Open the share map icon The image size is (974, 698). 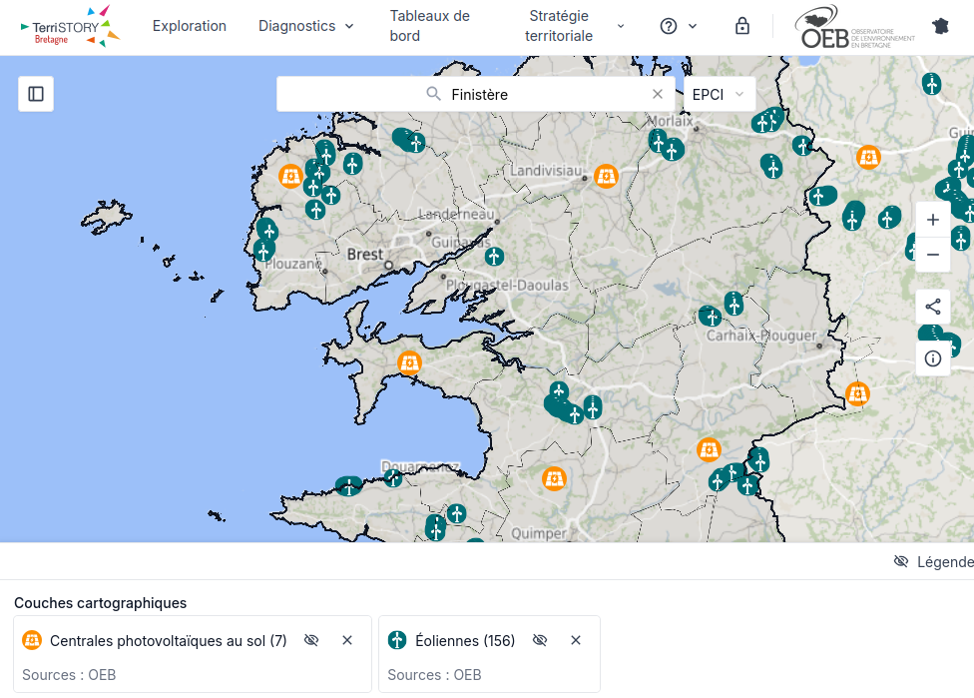933,307
